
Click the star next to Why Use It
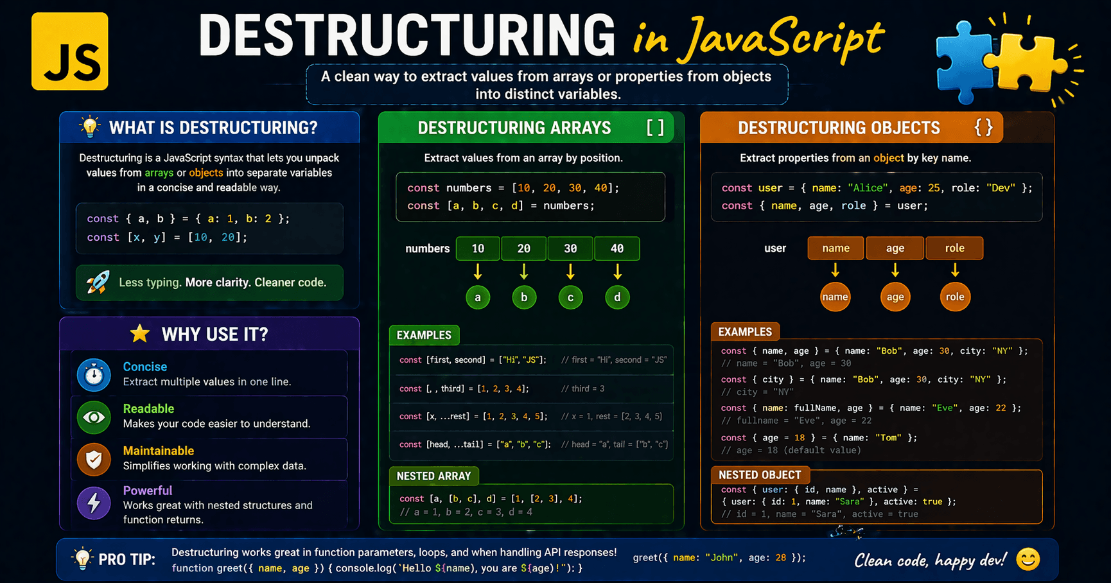coord(139,334)
